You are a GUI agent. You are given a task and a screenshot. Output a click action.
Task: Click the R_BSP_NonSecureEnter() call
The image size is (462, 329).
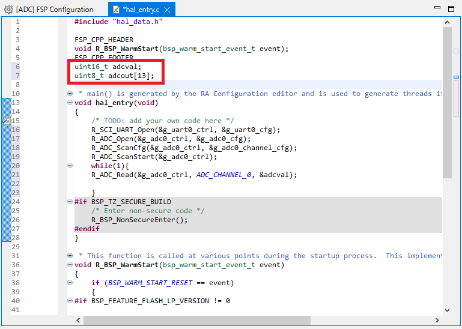pos(139,220)
